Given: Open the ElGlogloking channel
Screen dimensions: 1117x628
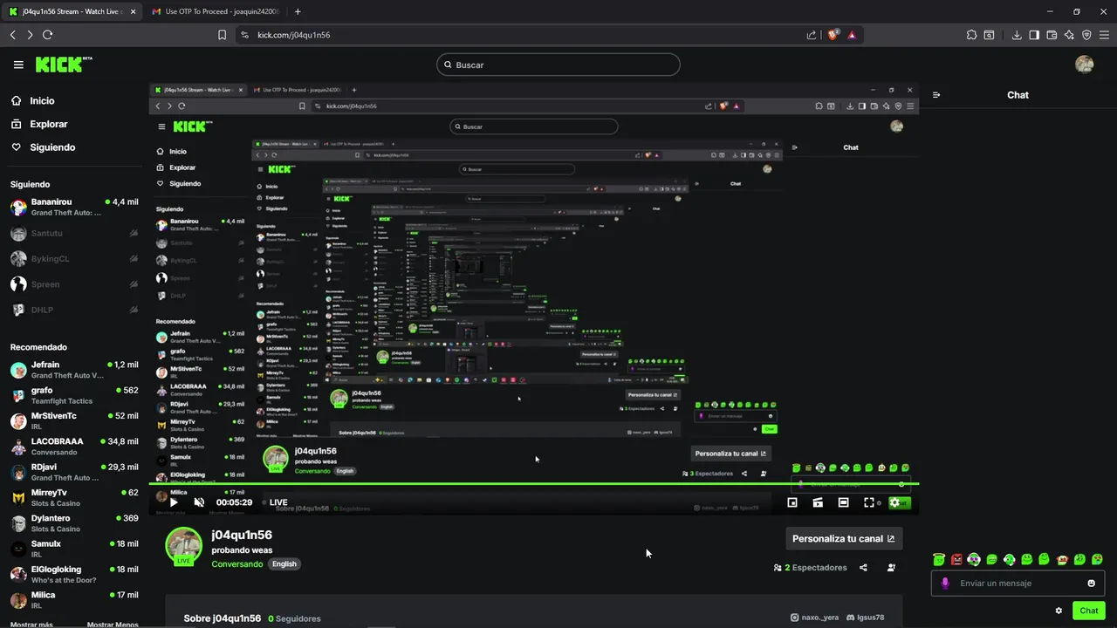Looking at the screenshot, I should pyautogui.click(x=74, y=575).
